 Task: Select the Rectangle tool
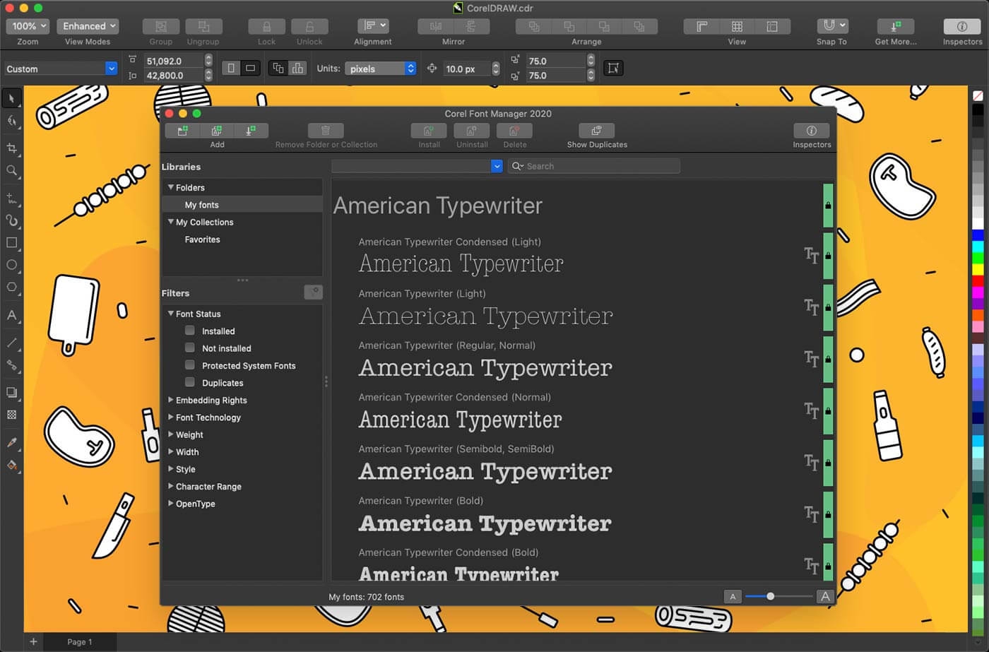(11, 242)
